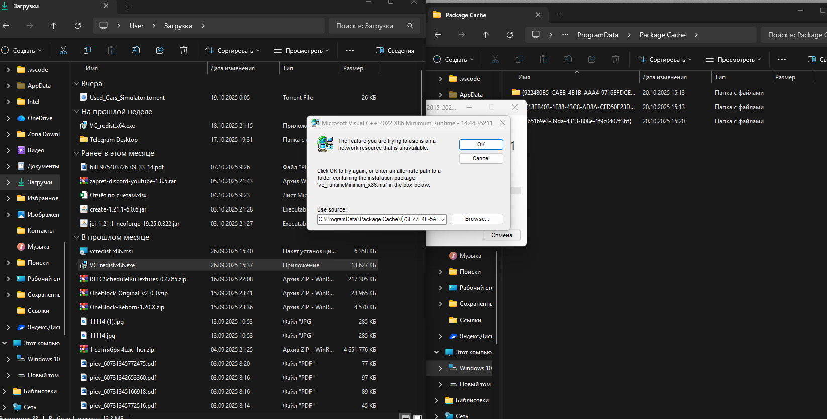Open the b5169e3-39da-4313-808e folder
827x419 pixels.
coord(579,121)
